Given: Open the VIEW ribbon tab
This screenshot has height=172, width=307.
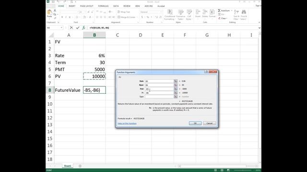Looking at the screenshot, I should [138, 6].
